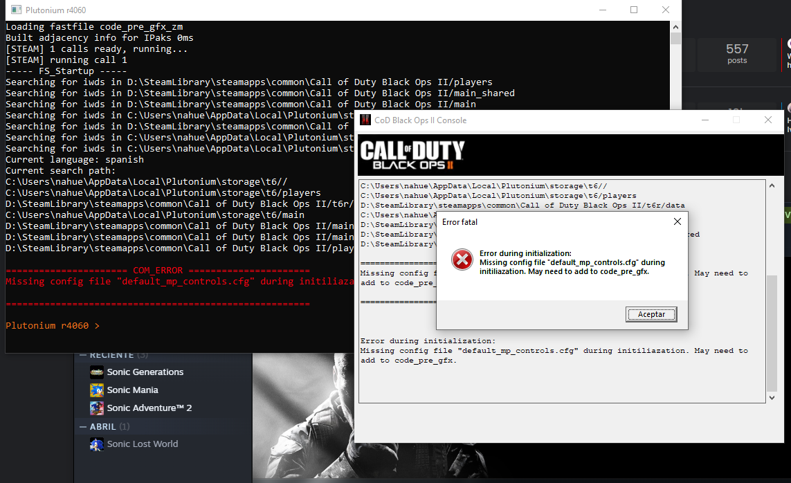Close the CoD Black Ops II Console window

point(767,120)
